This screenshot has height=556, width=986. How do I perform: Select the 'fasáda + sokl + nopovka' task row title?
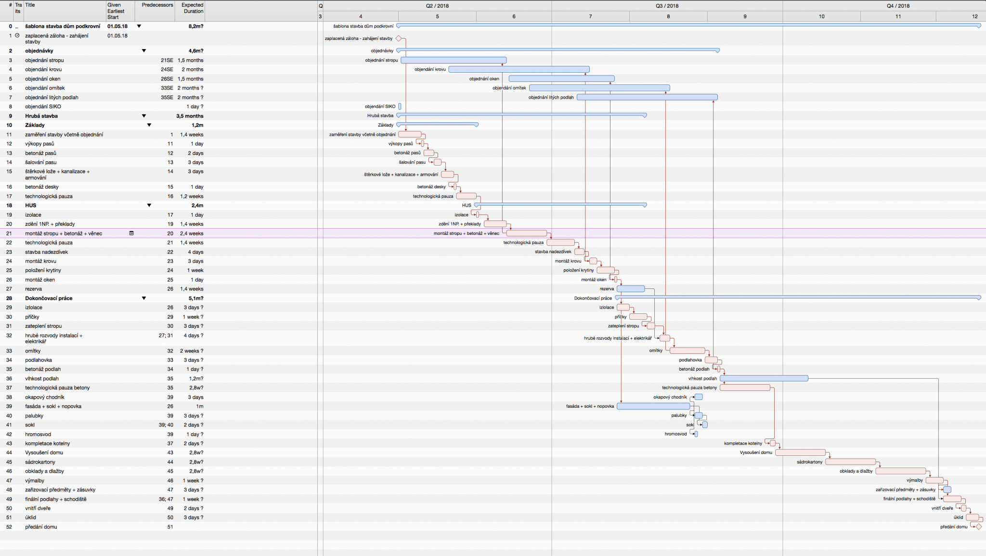tap(53, 406)
